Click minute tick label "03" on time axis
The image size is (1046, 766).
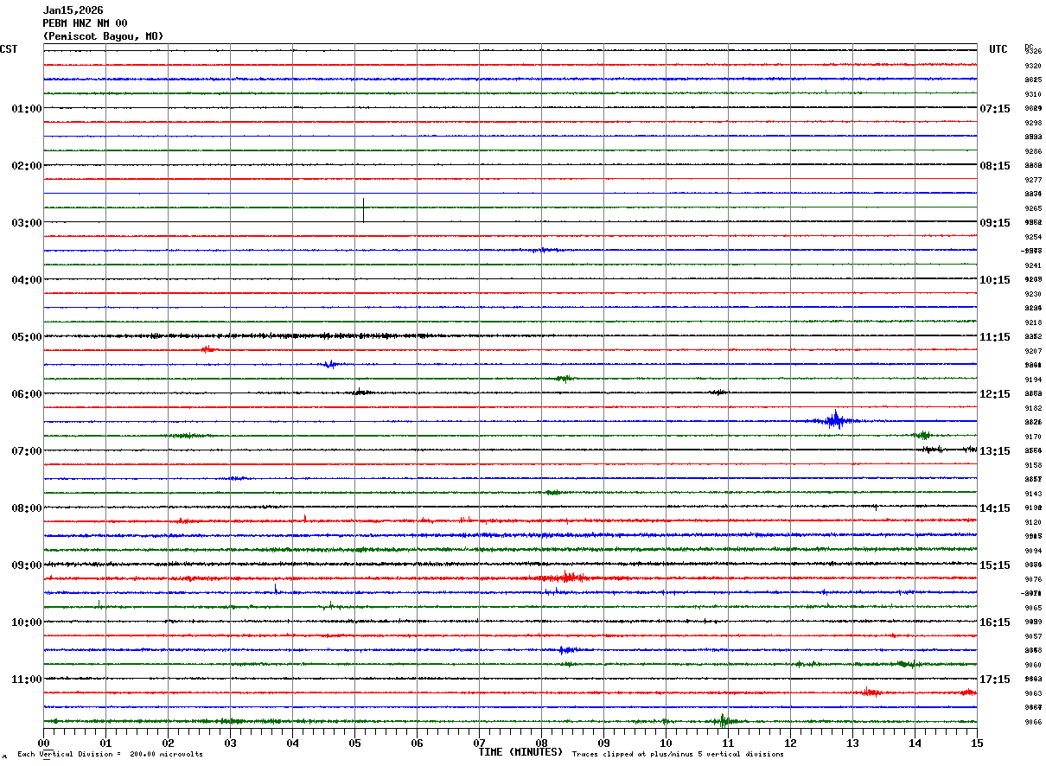[230, 743]
